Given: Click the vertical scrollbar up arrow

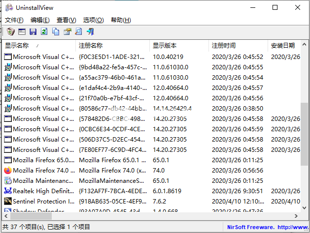Looking at the screenshot, I should (x=304, y=44).
